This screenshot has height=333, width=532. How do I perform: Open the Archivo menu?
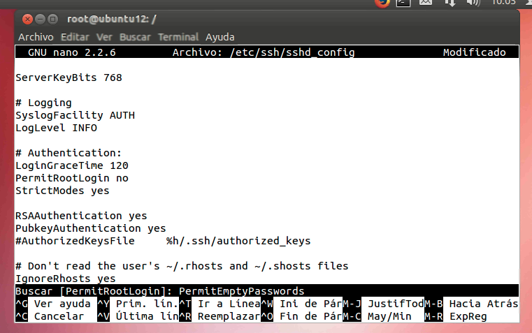coord(35,37)
